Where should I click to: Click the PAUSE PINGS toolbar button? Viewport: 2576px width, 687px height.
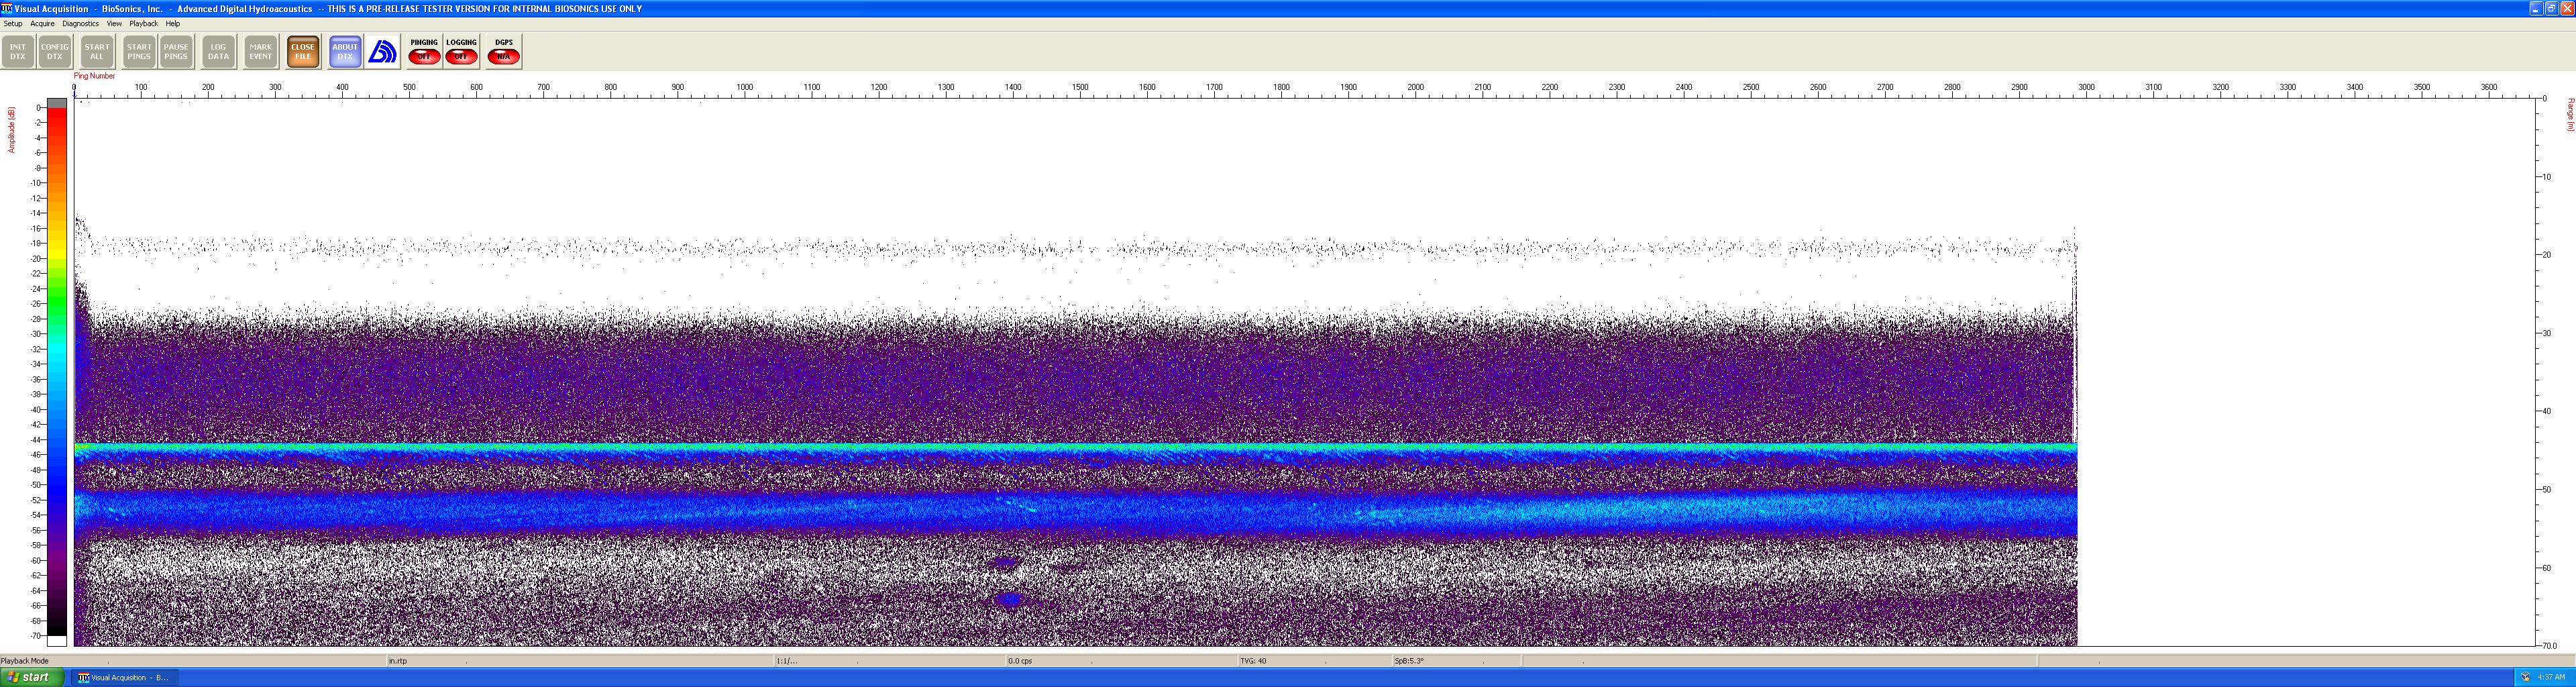(176, 52)
